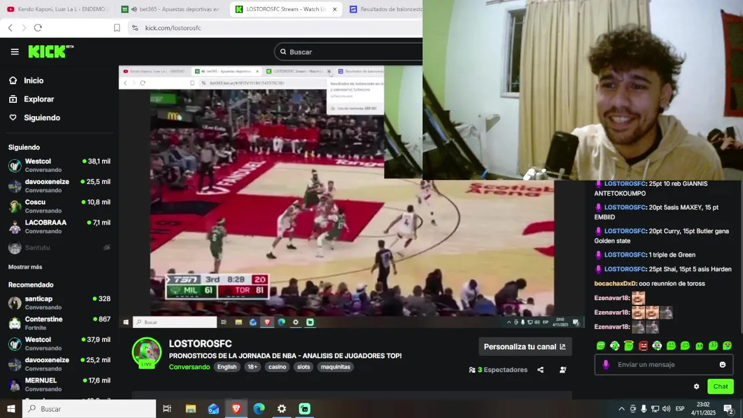
Task: Click the Enviar un mensaje input
Action: (x=663, y=365)
